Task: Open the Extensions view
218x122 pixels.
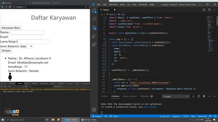Action: coord(94,44)
